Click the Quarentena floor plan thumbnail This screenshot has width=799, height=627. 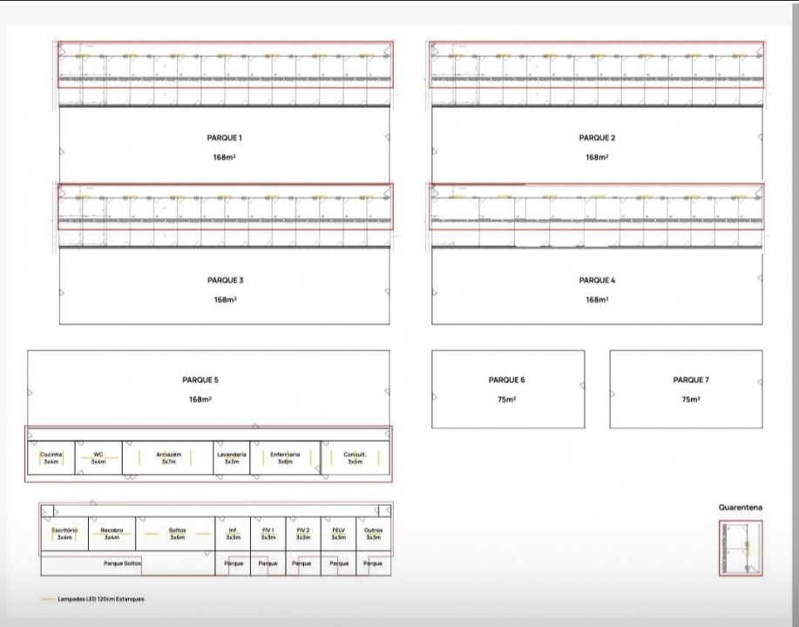point(741,548)
